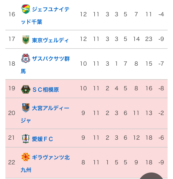Image resolution: width=173 pixels, height=179 pixels.
Task: Click rank number 22 in the standings
Action: tap(12, 162)
